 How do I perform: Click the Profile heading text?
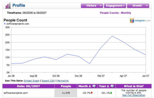pyautogui.click(x=19, y=5)
